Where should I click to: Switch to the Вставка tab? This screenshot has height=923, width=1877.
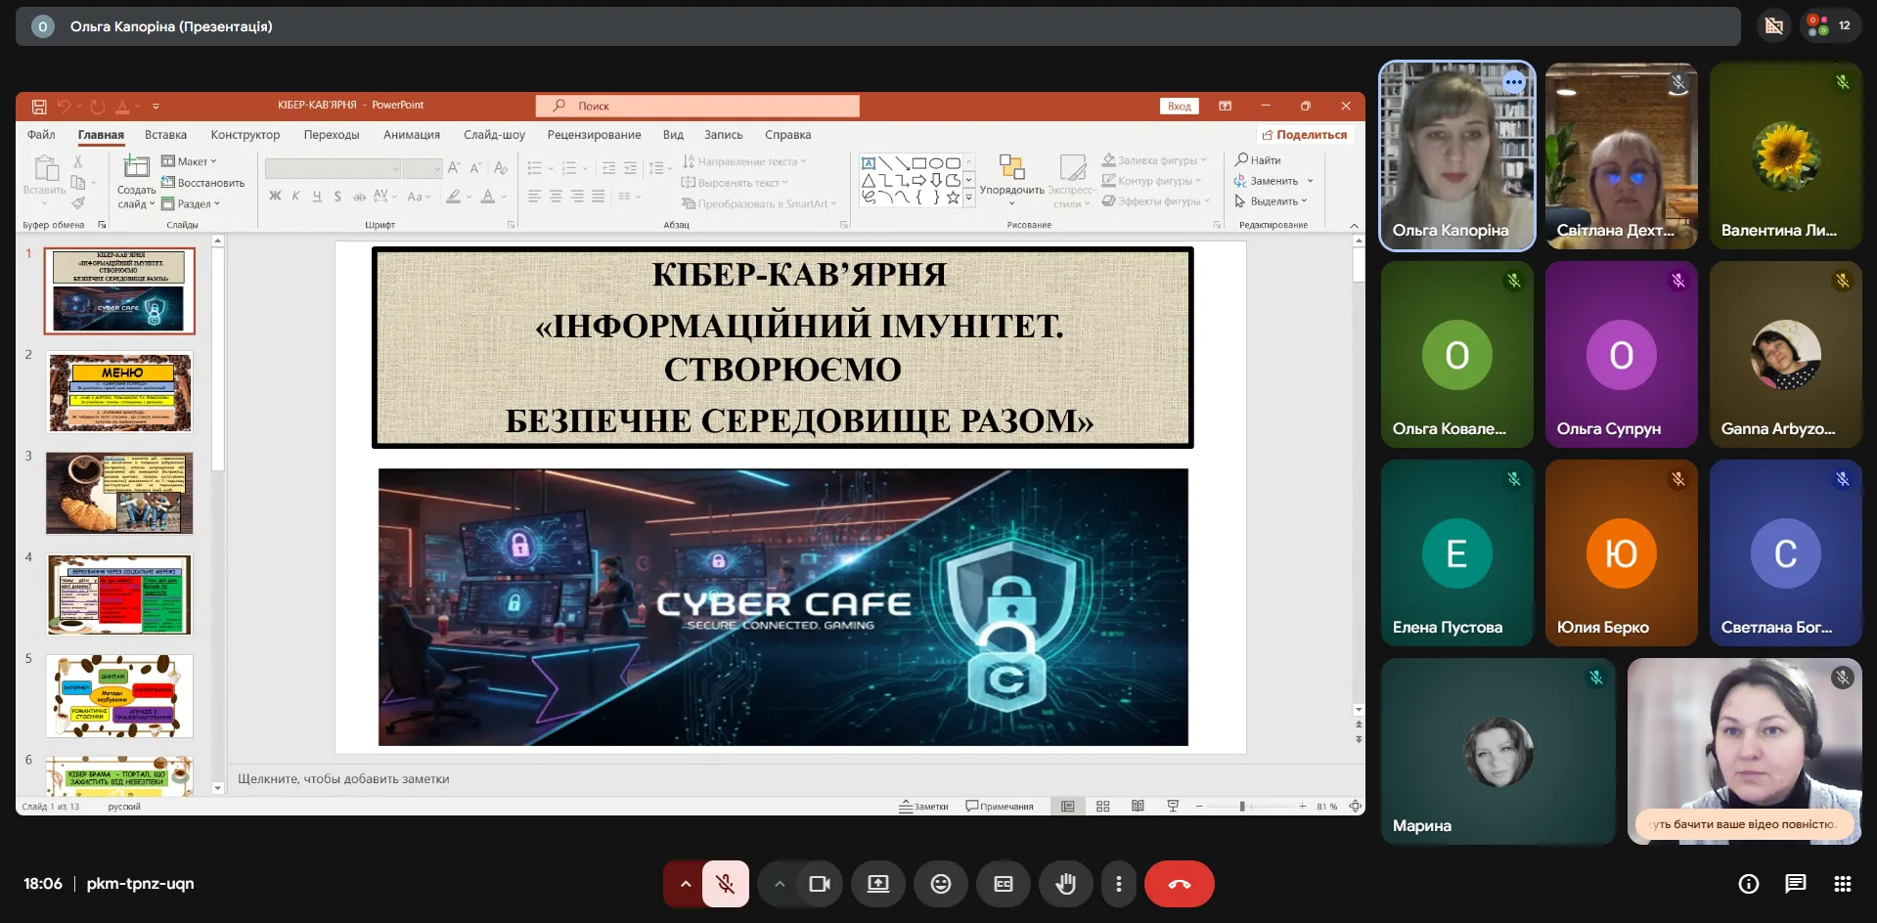[165, 135]
